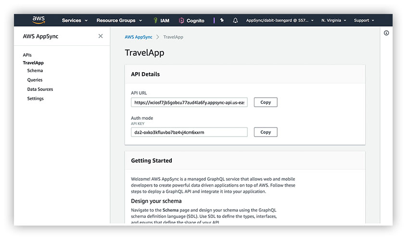409x241 pixels.
Task: Click the pin star shortcuts icon
Action: pos(222,20)
